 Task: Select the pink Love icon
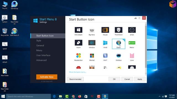click(x=132, y=57)
